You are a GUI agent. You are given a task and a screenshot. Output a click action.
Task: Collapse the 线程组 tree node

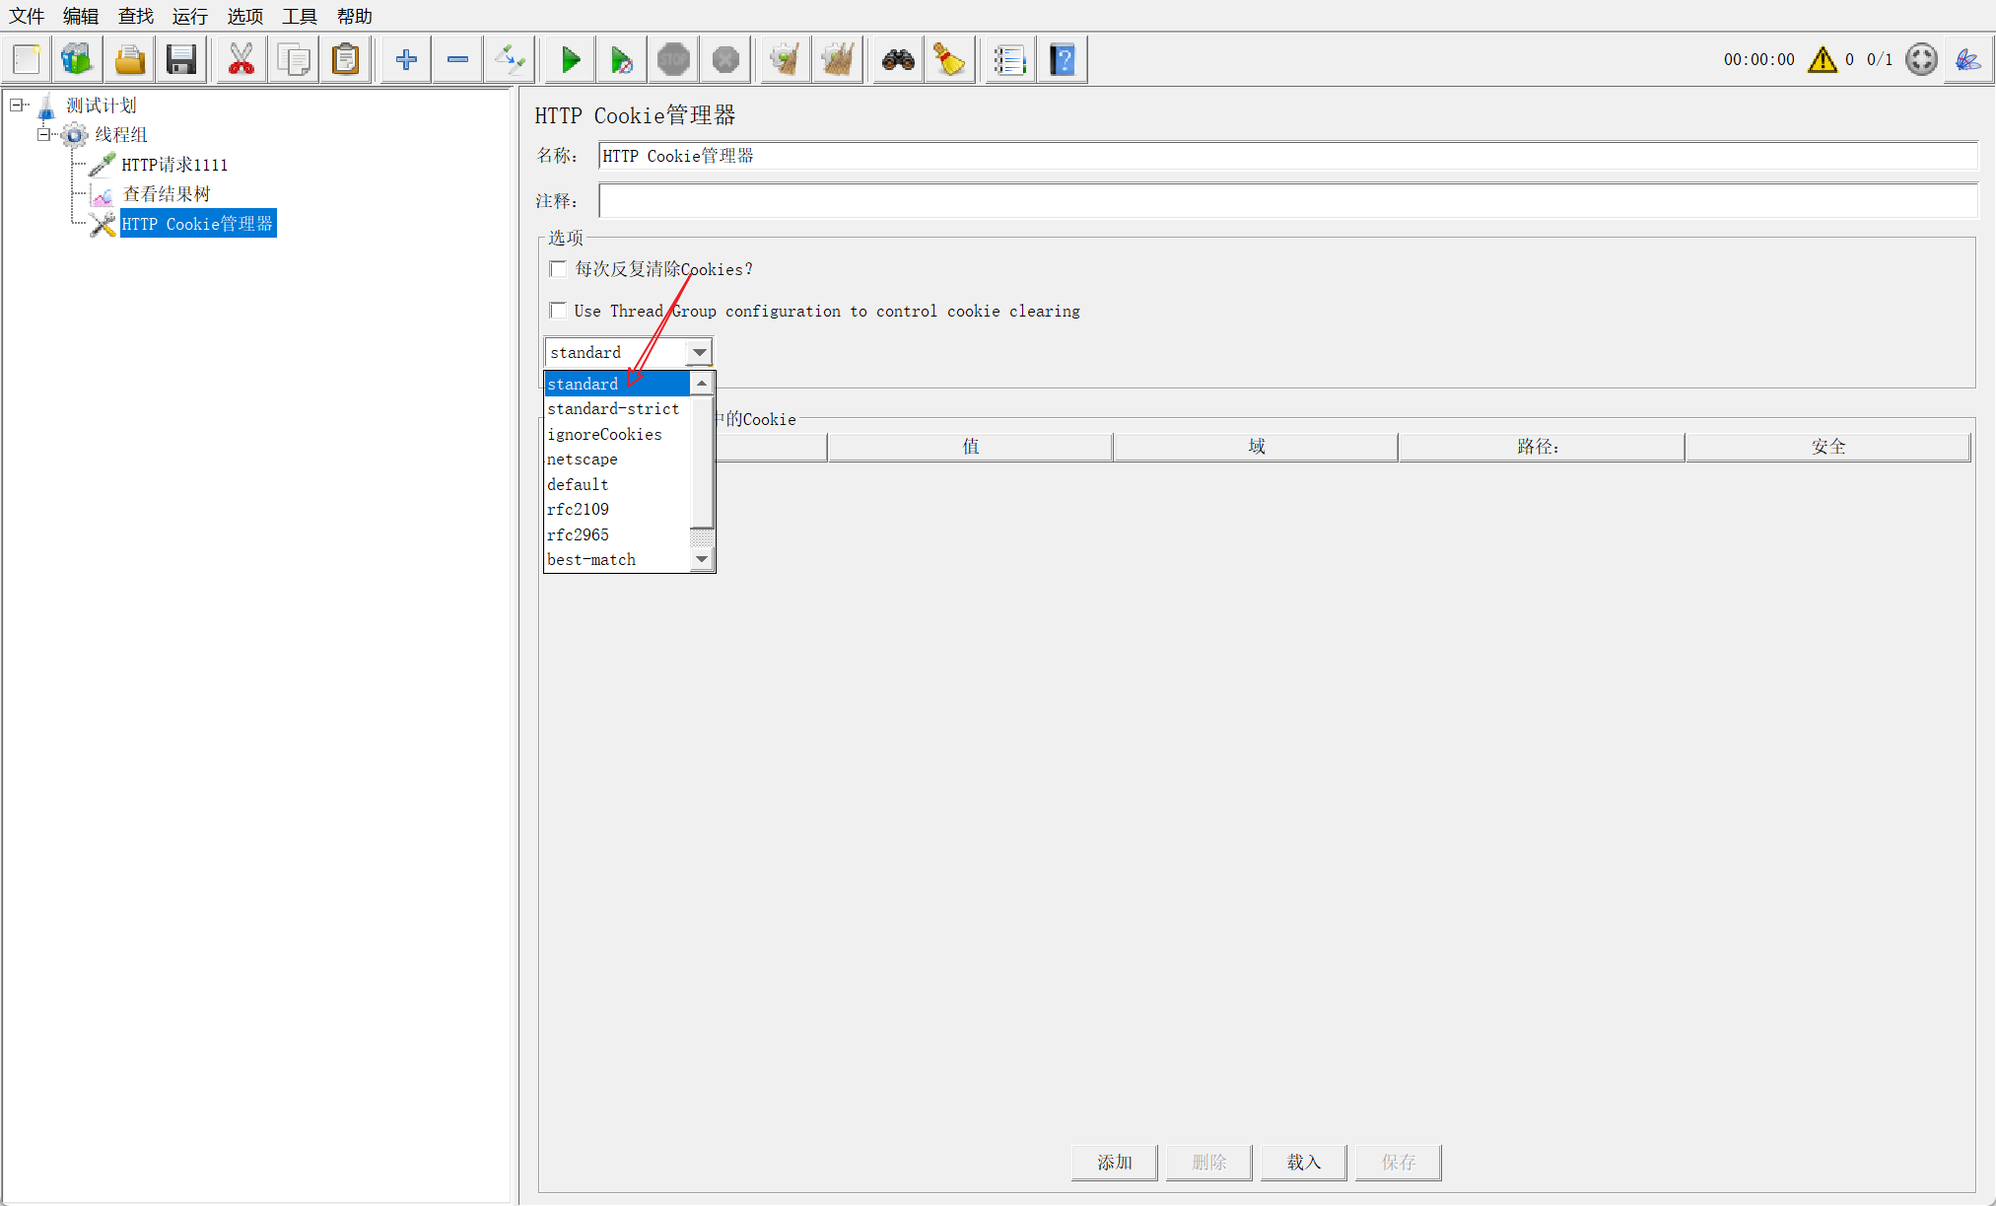point(44,134)
